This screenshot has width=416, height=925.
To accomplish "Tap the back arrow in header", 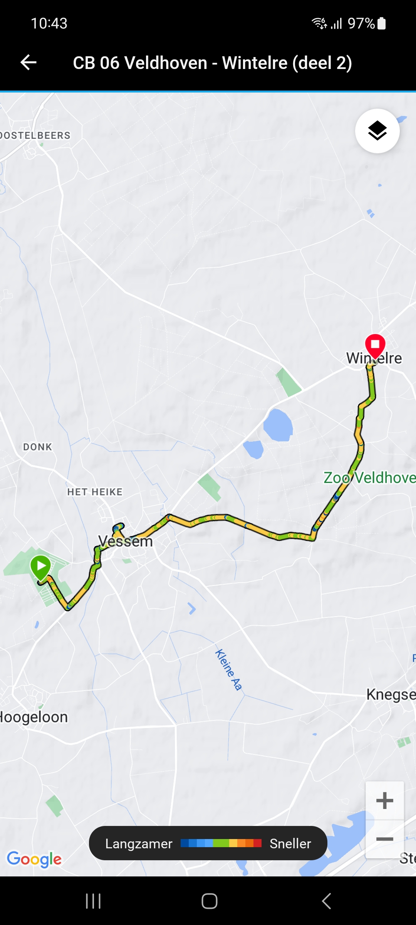I will 29,62.
